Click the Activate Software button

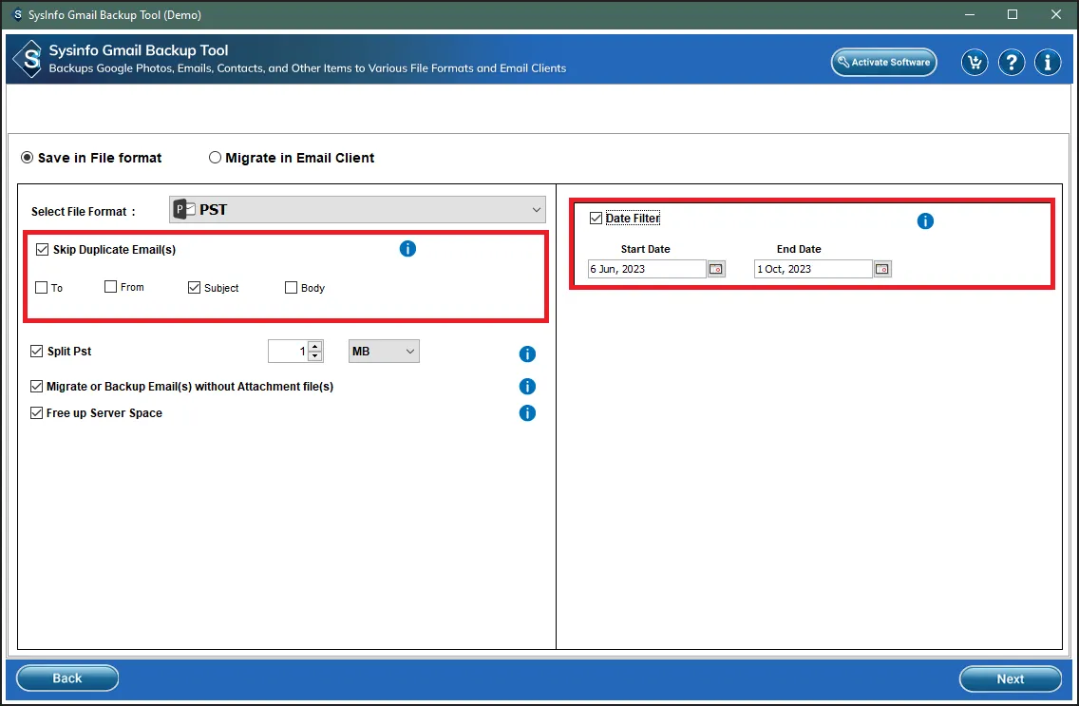[x=883, y=63]
